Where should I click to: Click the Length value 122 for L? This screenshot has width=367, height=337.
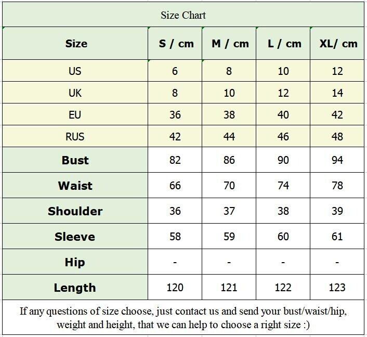pos(283,288)
